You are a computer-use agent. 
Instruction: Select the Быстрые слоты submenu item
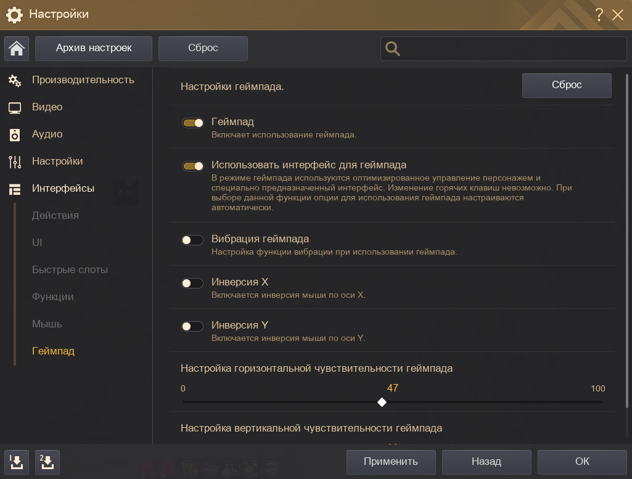(70, 269)
